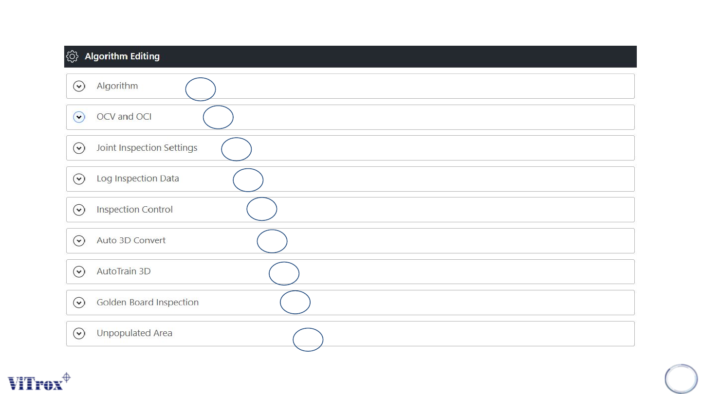The width and height of the screenshot is (701, 394).
Task: Click the Log Inspection Data label
Action: tap(138, 179)
